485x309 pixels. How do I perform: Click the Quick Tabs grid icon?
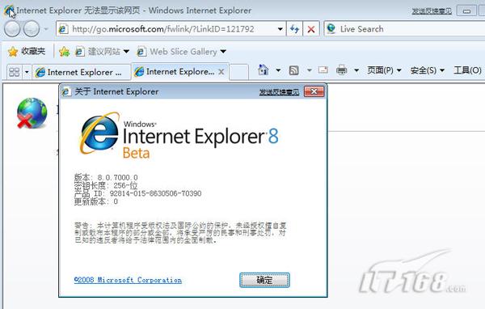pyautogui.click(x=15, y=72)
